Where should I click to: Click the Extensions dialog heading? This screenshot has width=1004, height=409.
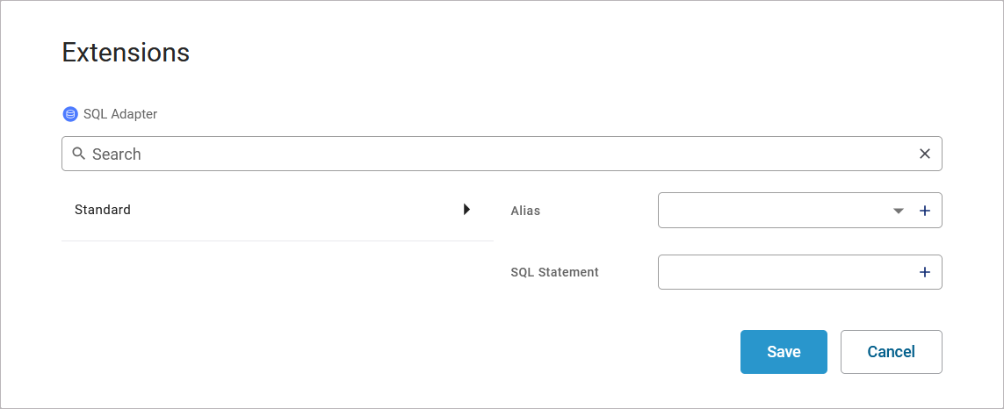pos(126,53)
